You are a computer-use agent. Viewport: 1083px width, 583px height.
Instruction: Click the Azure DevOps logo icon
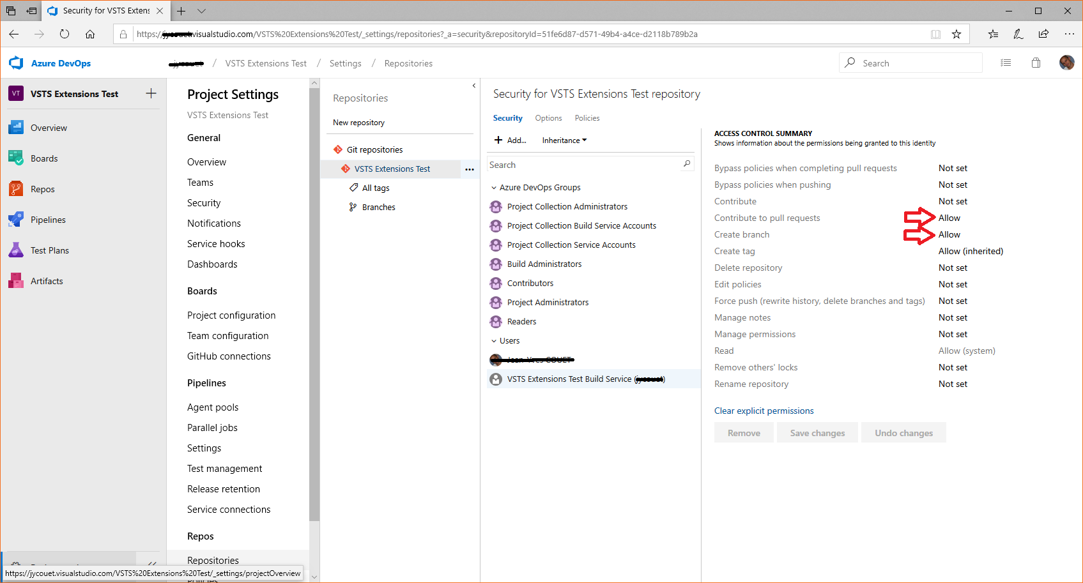pyautogui.click(x=16, y=63)
